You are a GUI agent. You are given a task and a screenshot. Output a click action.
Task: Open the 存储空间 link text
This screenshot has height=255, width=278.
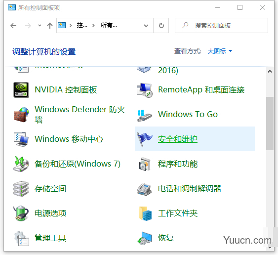pos(50,188)
